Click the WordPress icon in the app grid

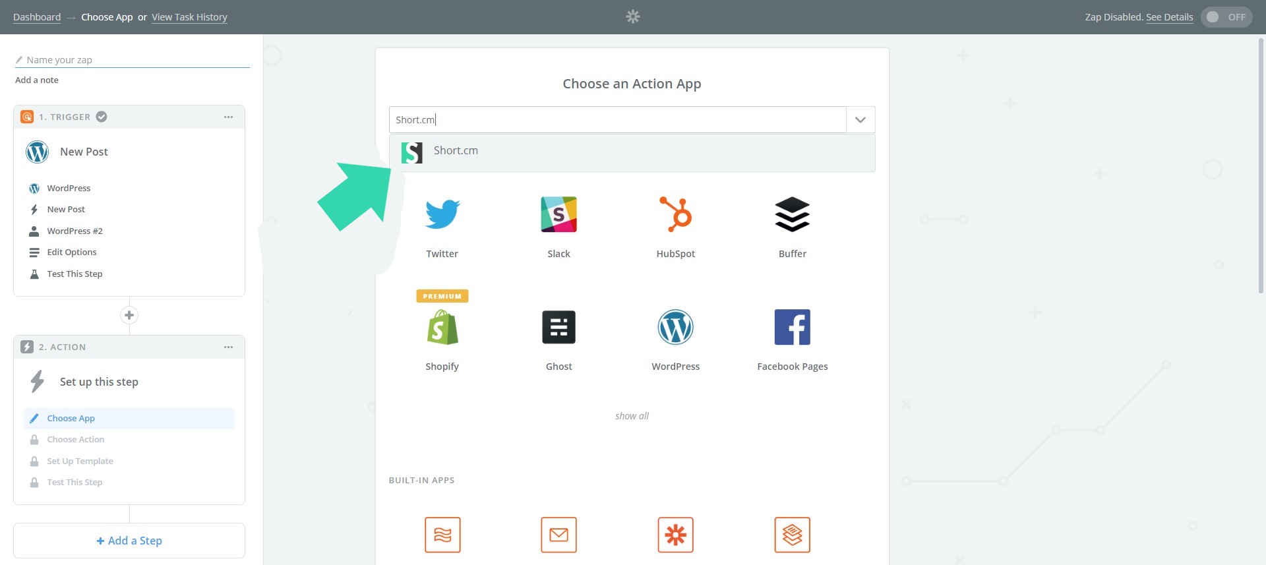coord(675,328)
